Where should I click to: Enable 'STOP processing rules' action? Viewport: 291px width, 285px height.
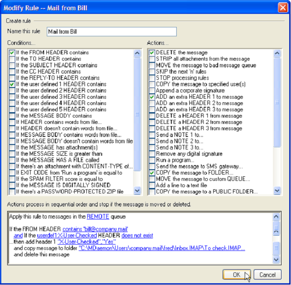pos(152,78)
